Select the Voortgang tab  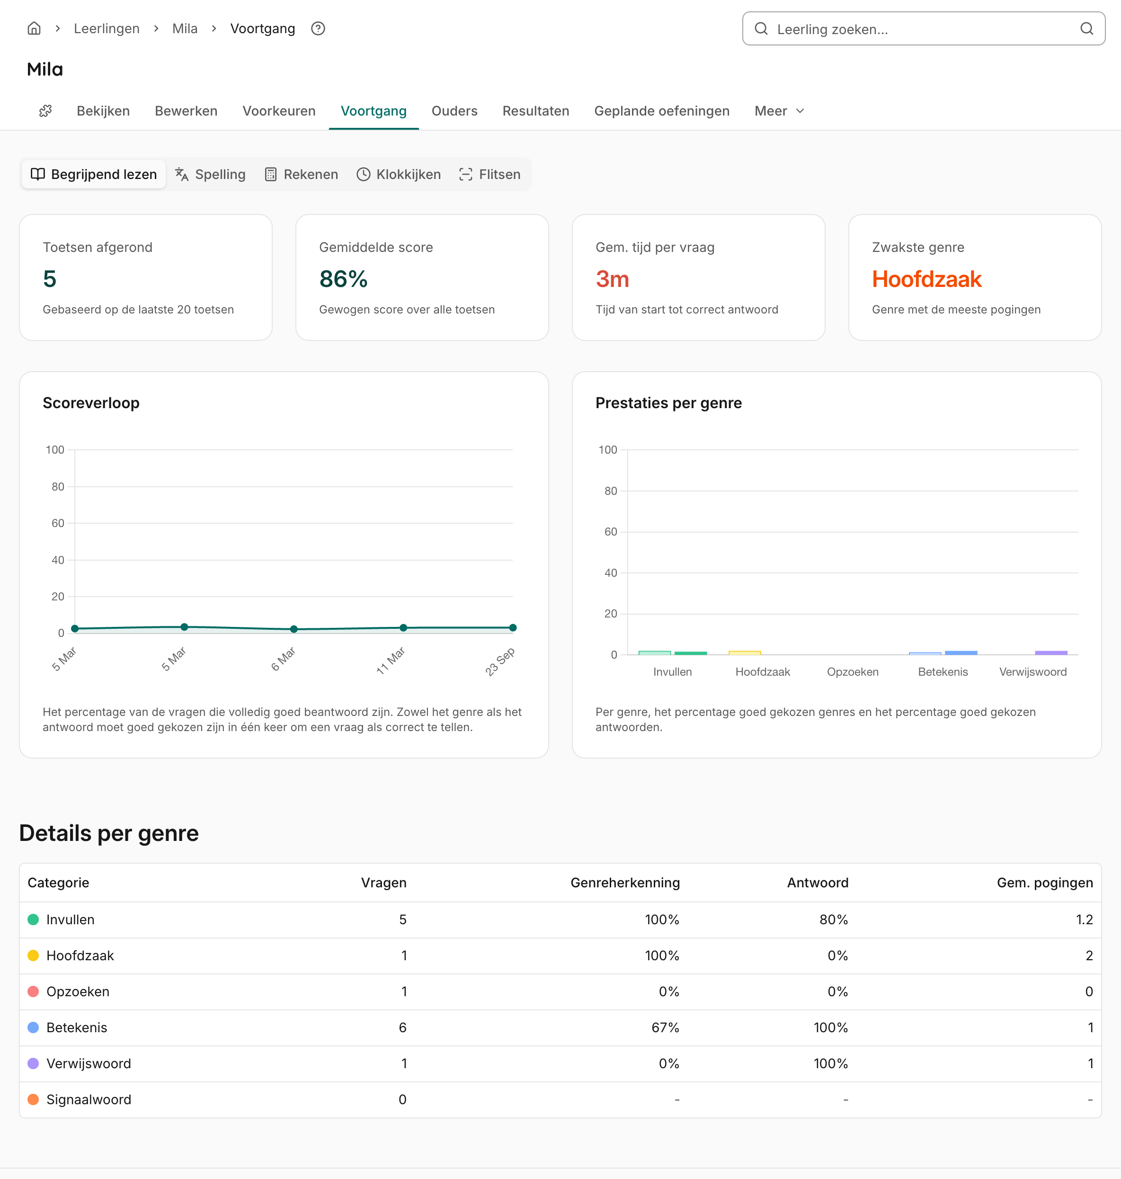374,111
